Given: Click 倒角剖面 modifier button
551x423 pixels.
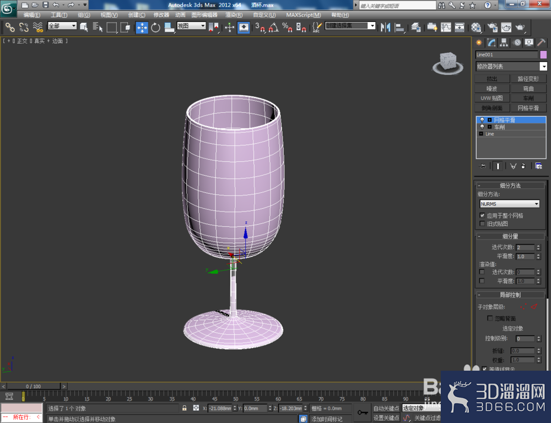Looking at the screenshot, I should (492, 108).
